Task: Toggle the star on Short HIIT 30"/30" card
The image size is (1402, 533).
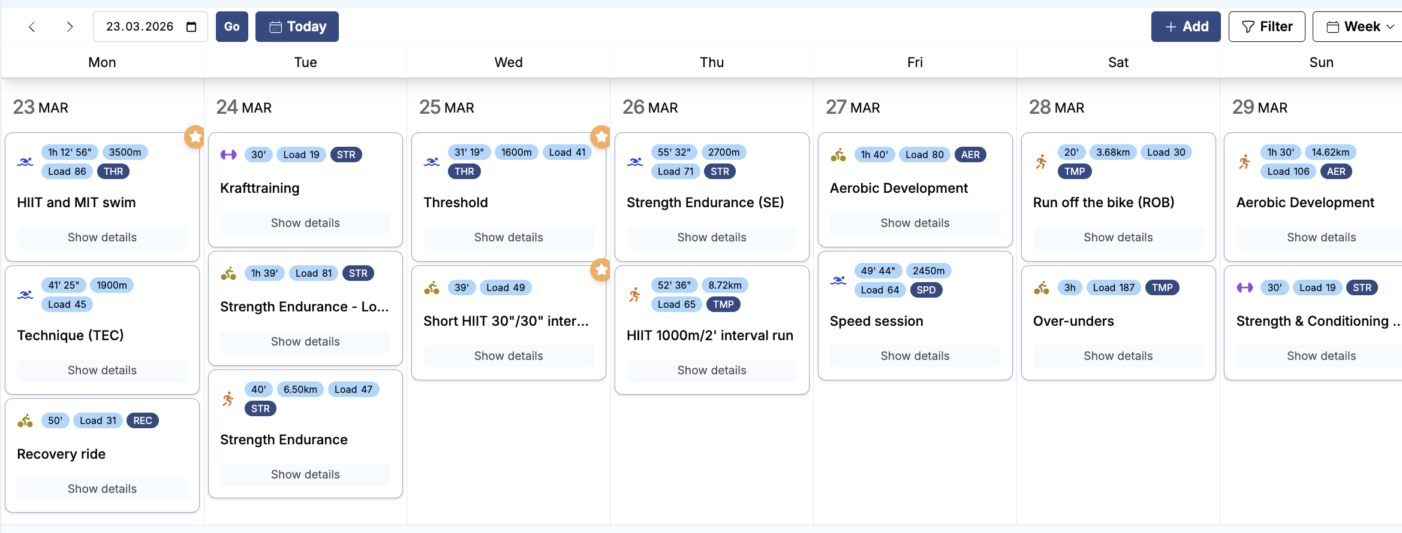Action: point(601,270)
